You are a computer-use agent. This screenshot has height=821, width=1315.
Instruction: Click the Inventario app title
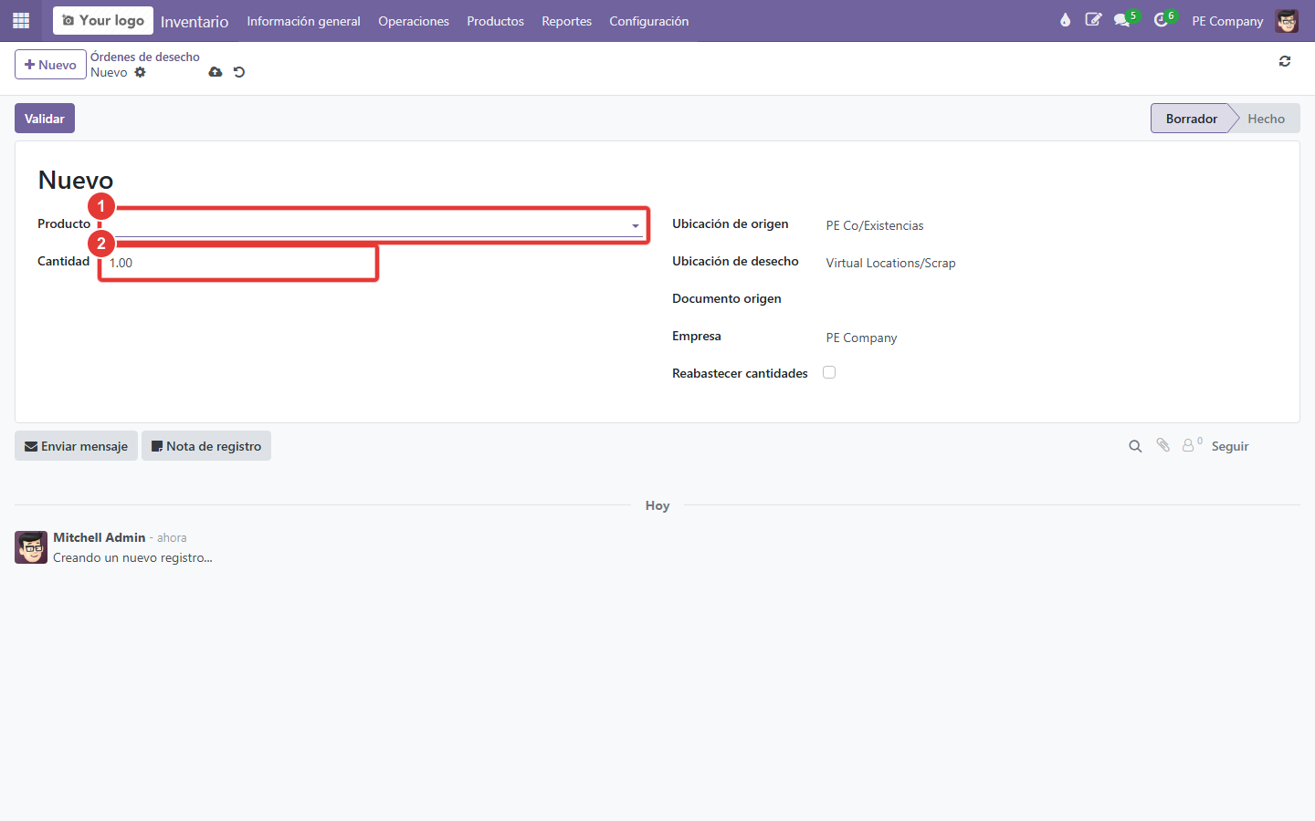195,21
